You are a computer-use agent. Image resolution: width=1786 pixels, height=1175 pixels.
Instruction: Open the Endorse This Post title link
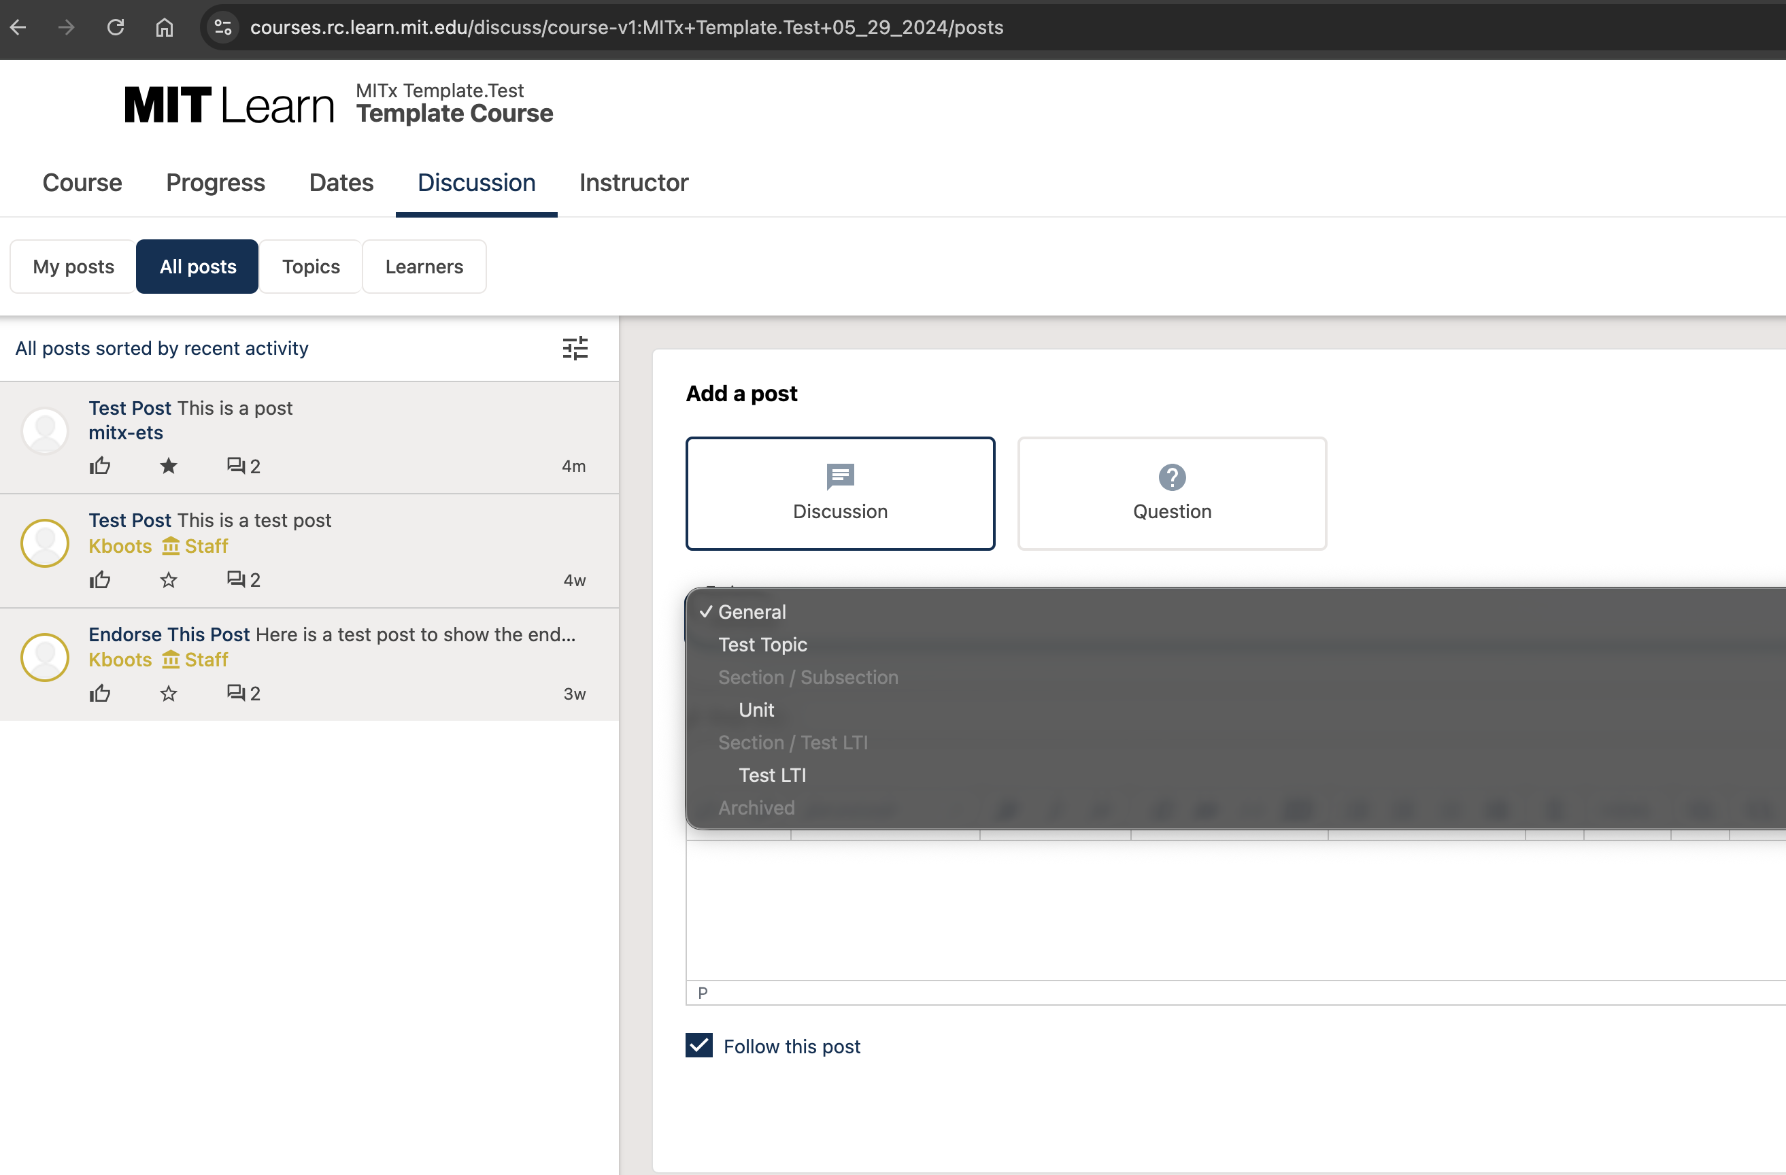click(x=169, y=634)
